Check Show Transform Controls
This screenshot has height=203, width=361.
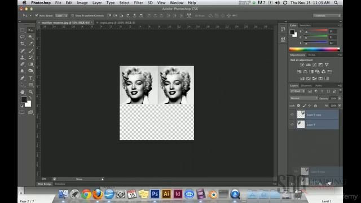pos(72,15)
